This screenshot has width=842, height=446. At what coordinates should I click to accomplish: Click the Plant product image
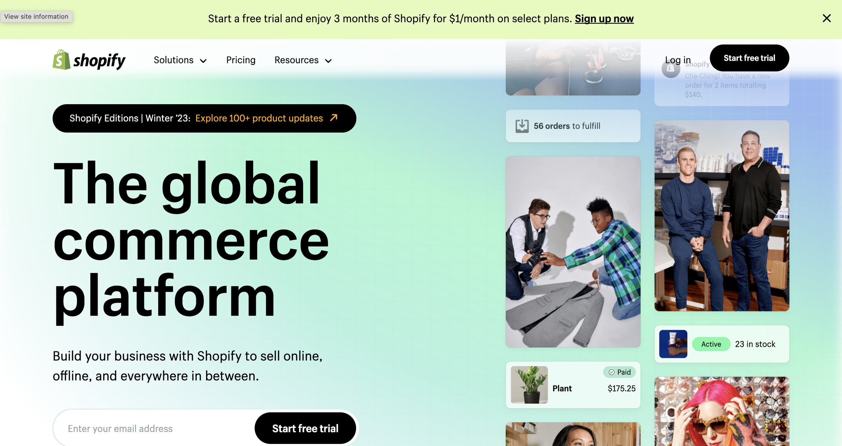pyautogui.click(x=529, y=385)
